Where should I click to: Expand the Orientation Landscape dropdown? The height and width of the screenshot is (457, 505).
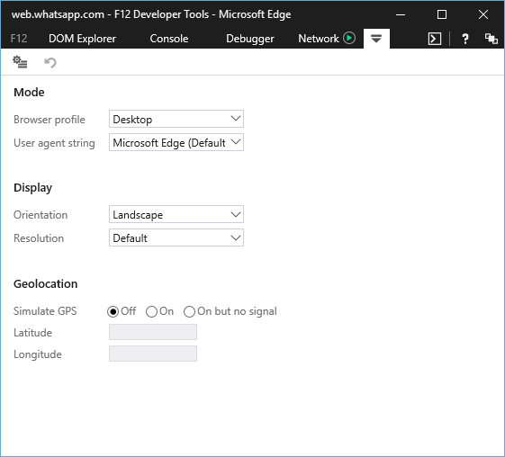coord(176,214)
